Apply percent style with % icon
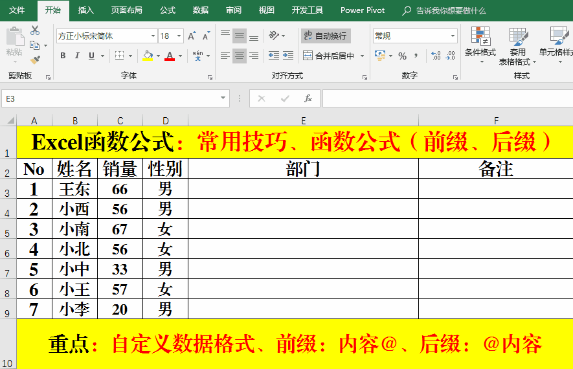The image size is (573, 369). [x=402, y=56]
